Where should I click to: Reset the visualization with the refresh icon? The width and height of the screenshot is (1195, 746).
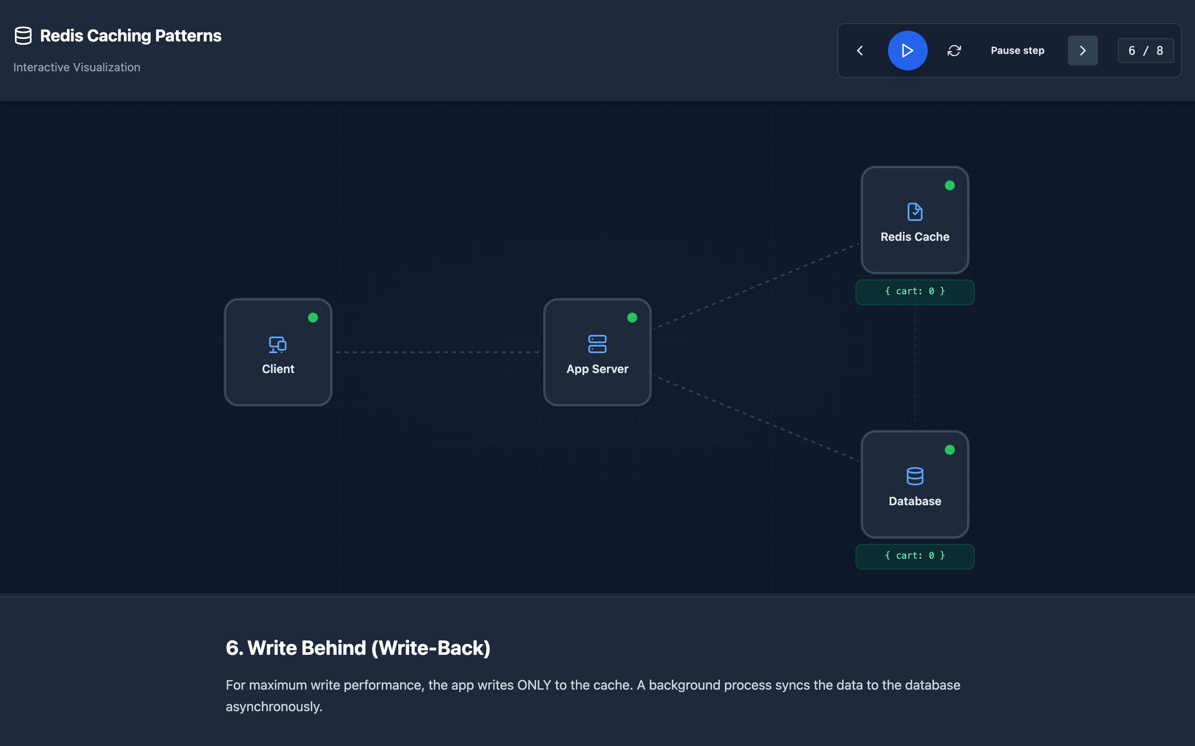(954, 50)
